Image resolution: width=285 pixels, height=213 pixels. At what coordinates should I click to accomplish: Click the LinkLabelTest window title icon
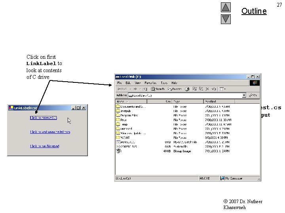[11, 108]
